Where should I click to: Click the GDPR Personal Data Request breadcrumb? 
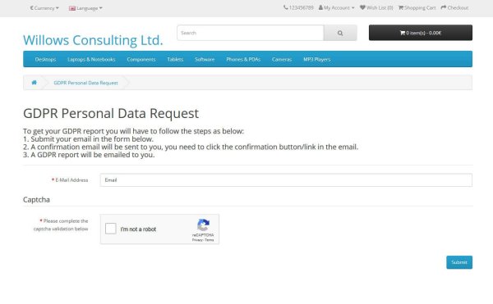point(85,83)
